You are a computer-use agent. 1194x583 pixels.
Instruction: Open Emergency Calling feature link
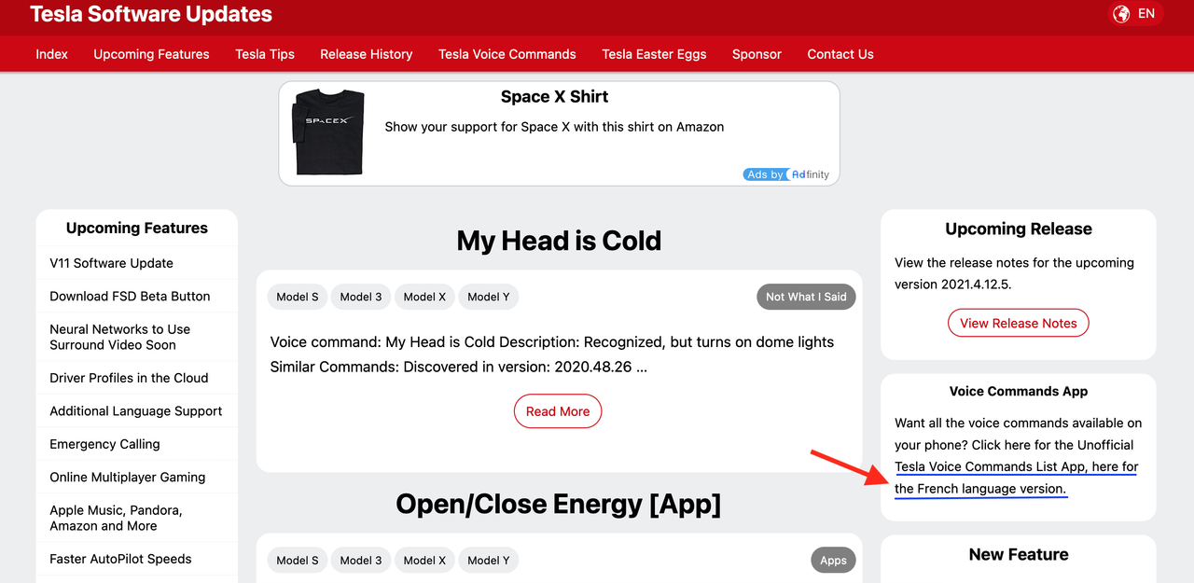(x=104, y=444)
